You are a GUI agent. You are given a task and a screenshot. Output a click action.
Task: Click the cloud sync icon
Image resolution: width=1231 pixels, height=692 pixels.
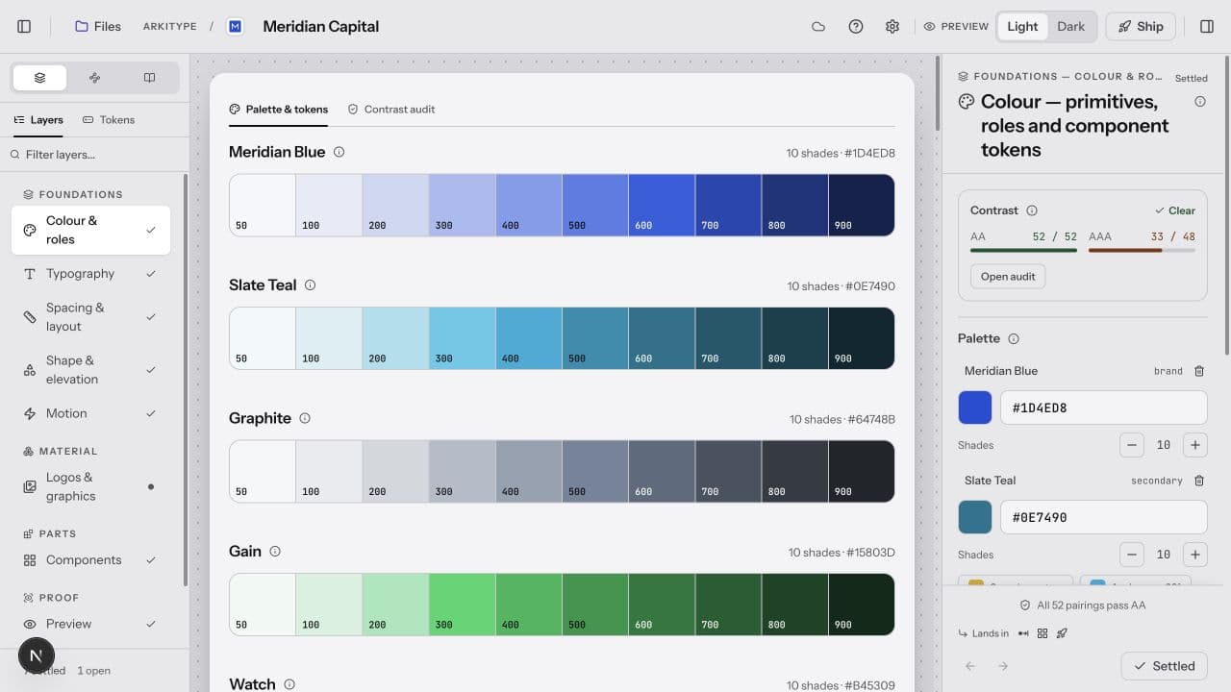[818, 27]
